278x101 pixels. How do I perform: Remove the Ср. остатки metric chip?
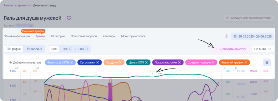(x=97, y=63)
